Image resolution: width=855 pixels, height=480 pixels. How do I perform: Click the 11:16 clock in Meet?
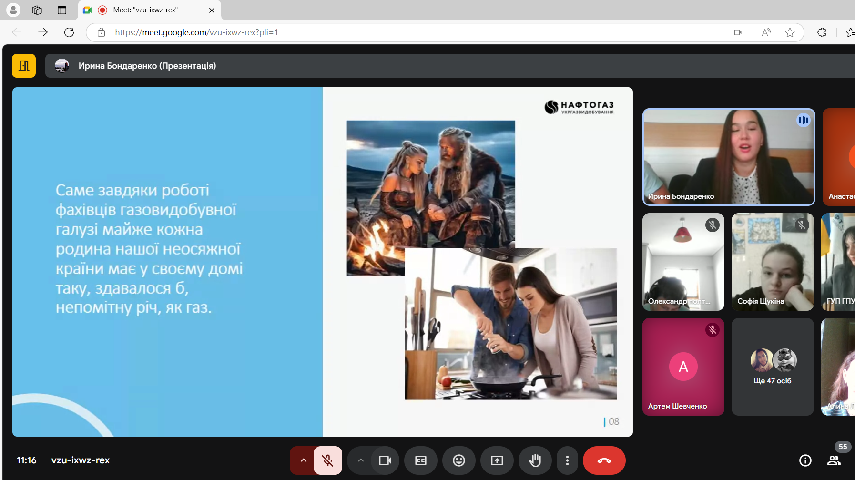[x=27, y=460]
